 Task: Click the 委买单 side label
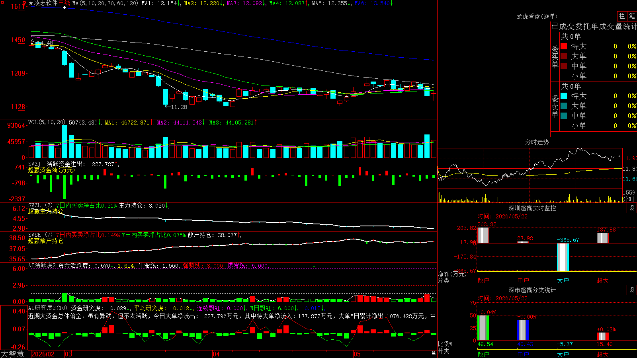pos(555,57)
